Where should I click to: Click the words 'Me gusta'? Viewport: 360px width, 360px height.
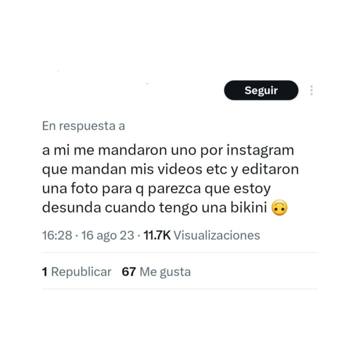[165, 272]
